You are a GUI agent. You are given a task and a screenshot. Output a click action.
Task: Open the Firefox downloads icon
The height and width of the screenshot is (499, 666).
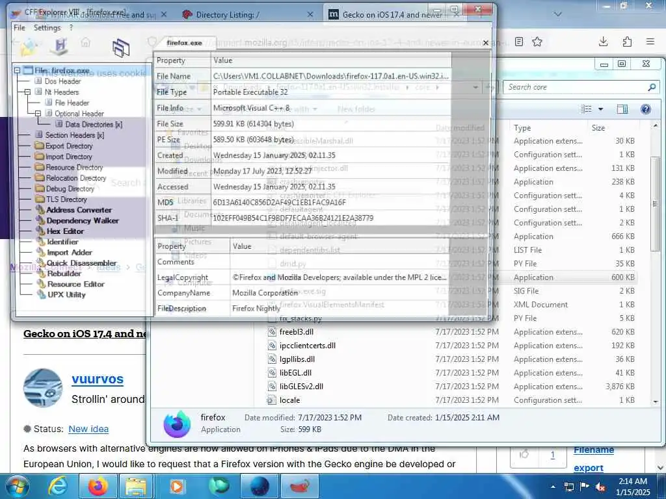pyautogui.click(x=603, y=42)
